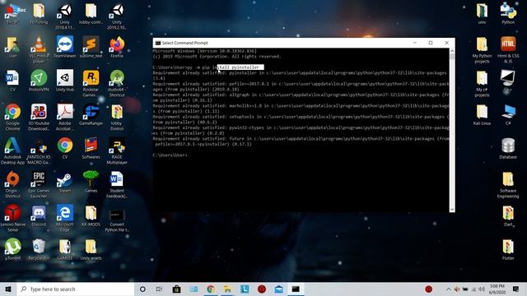The image size is (527, 296).
Task: Launch Google Chrome from the desktop
Action: [x=13, y=117]
